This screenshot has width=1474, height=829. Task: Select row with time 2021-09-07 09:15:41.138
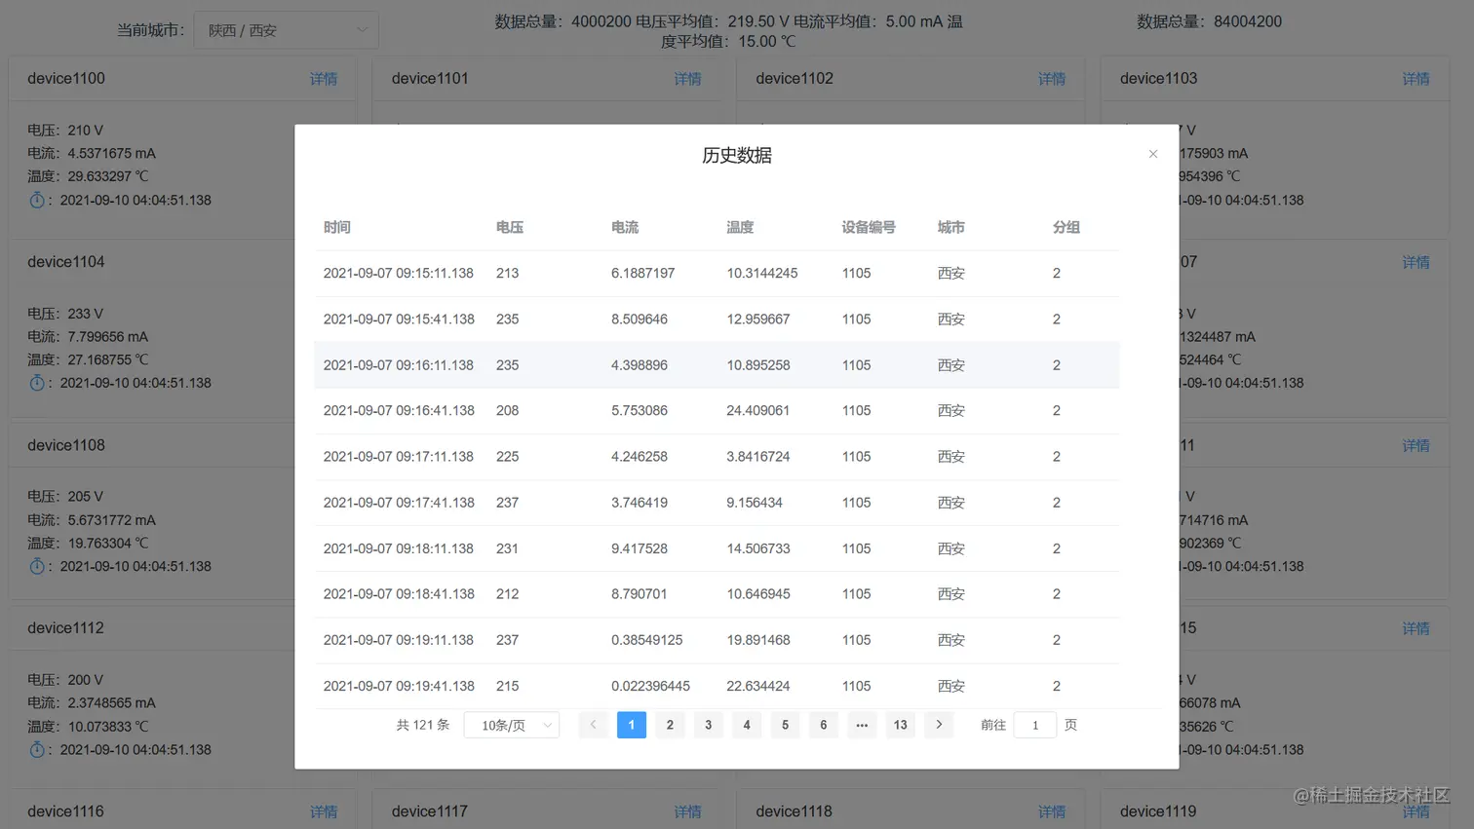pos(717,320)
